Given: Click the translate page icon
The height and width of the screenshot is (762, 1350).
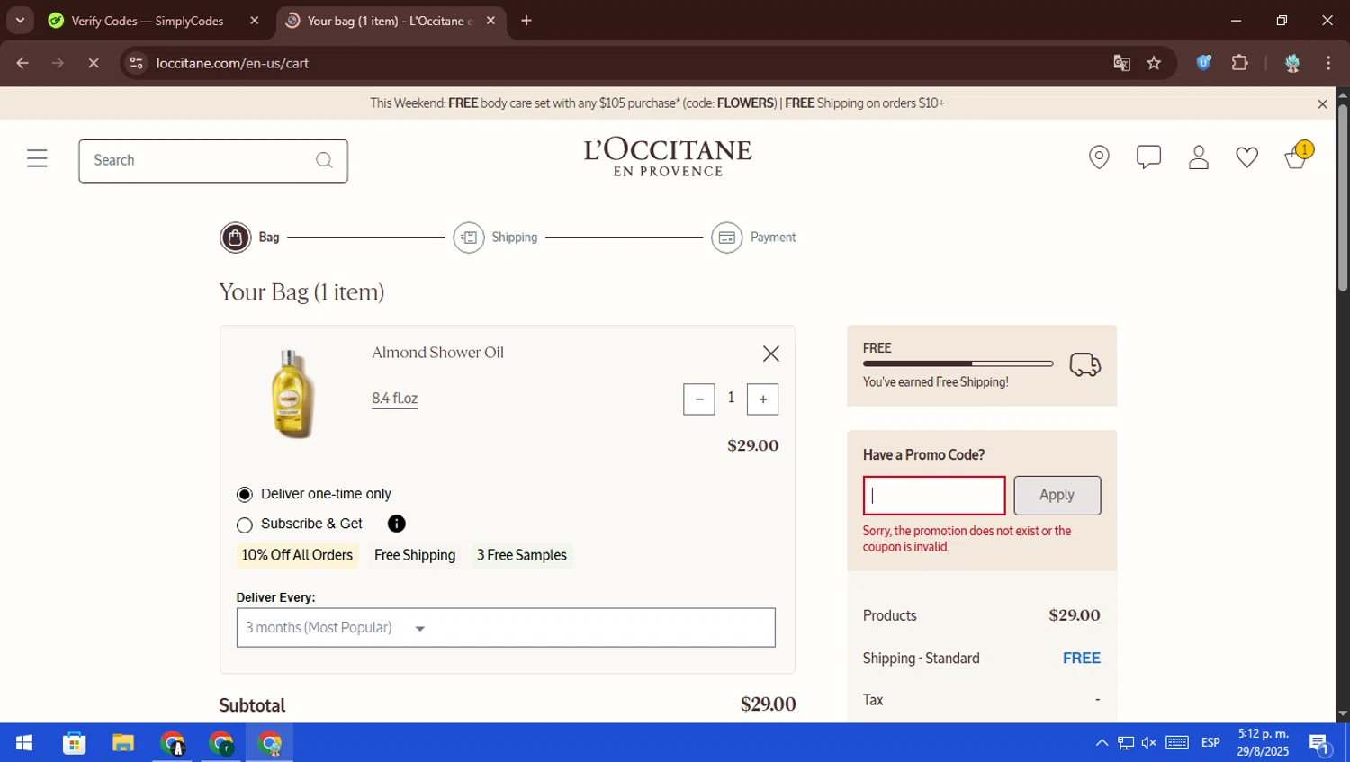Looking at the screenshot, I should 1121,63.
